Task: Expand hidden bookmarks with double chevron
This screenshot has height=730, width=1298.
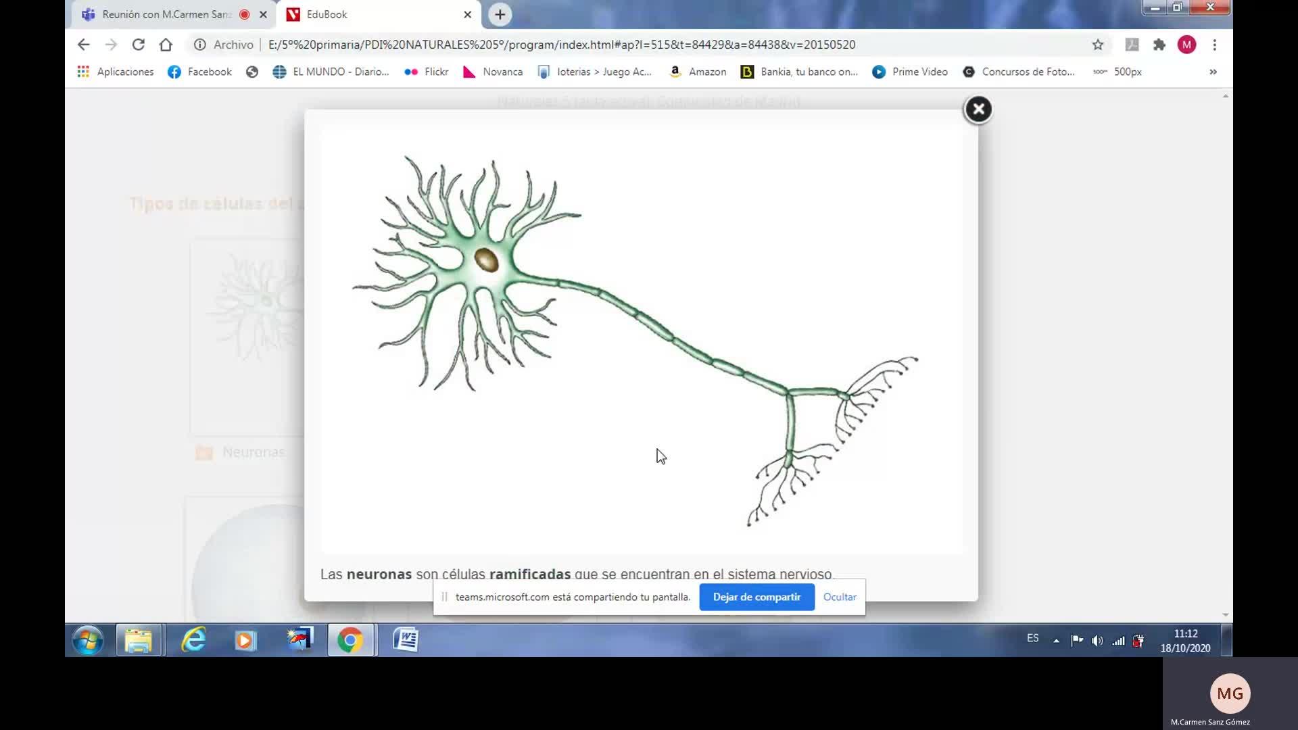Action: click(1213, 72)
